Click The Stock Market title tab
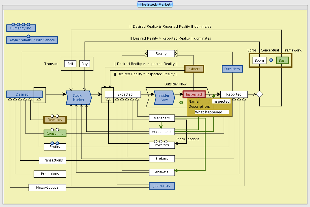 click(155, 4)
